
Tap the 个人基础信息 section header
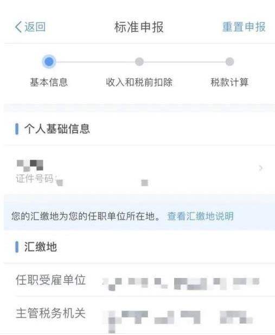(x=57, y=129)
